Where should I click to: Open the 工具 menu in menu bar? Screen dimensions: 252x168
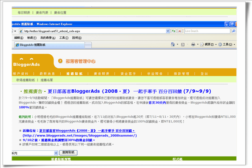64,38
